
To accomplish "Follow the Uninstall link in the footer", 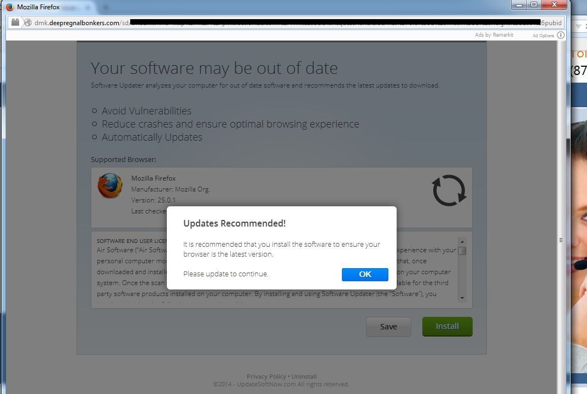I will coord(304,376).
